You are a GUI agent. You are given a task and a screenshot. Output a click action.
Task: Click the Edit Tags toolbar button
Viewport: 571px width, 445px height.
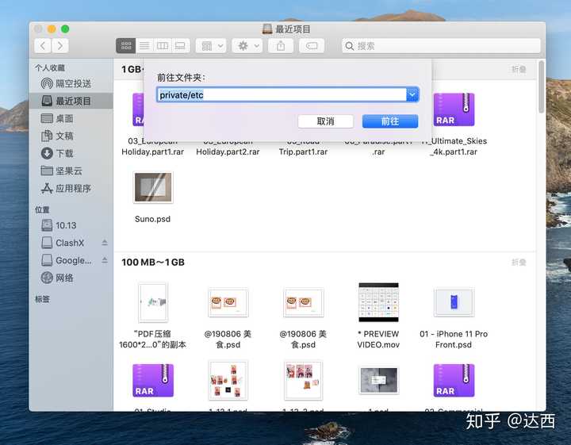pos(312,46)
